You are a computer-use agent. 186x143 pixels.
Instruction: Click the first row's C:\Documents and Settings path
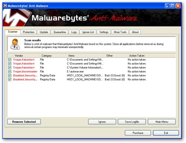(85, 60)
